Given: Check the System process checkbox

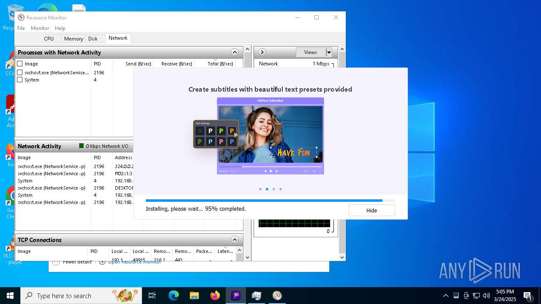Looking at the screenshot, I should [19, 80].
